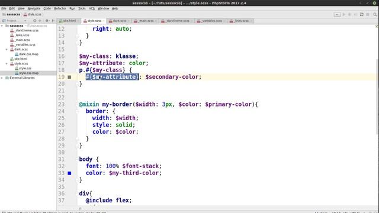The height and width of the screenshot is (213, 379).
Task: Close the _links.scss editor tab
Action: pos(251,21)
